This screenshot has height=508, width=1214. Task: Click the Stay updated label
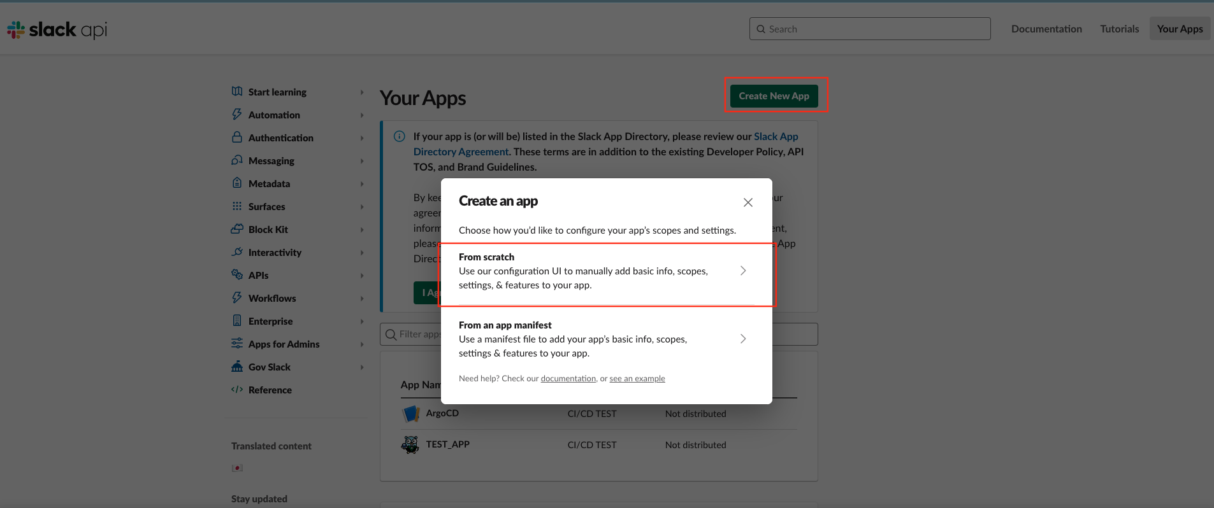tap(259, 498)
